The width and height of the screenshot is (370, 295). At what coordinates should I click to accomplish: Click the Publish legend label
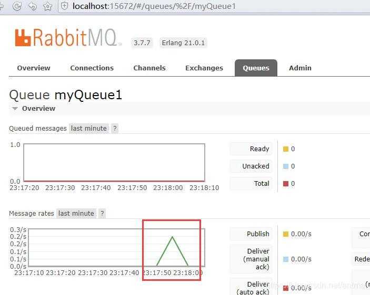(x=258, y=234)
